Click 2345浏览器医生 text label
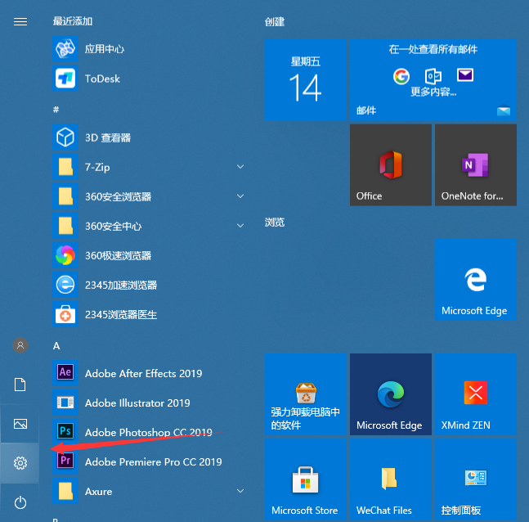Screen dimensions: 529x522 121,315
